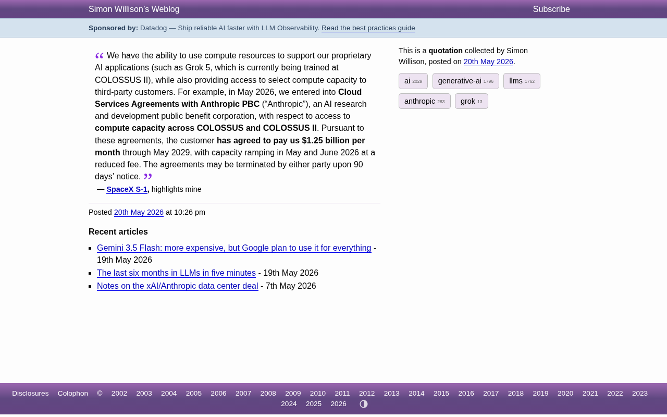Open Simon Willison's Weblog home link
The image size is (667, 417).
tap(134, 9)
